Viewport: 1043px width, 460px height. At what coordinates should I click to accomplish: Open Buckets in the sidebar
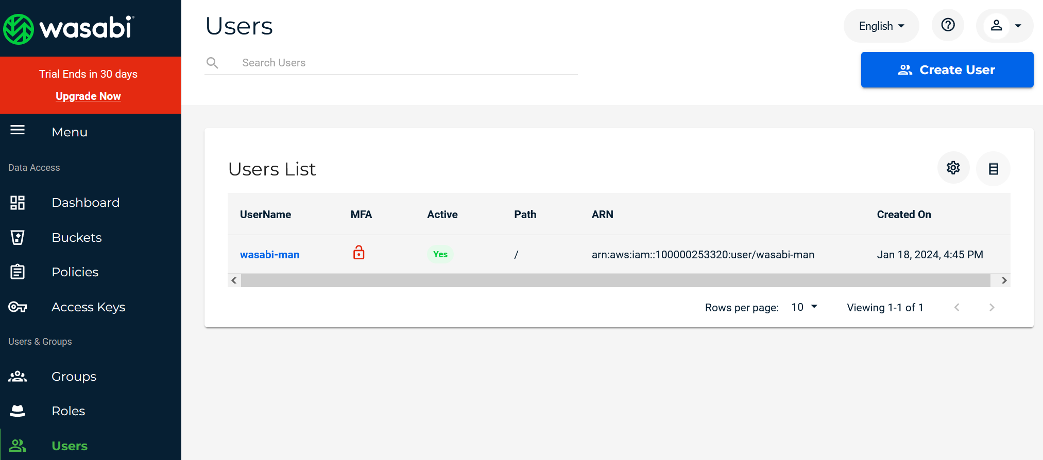click(77, 238)
